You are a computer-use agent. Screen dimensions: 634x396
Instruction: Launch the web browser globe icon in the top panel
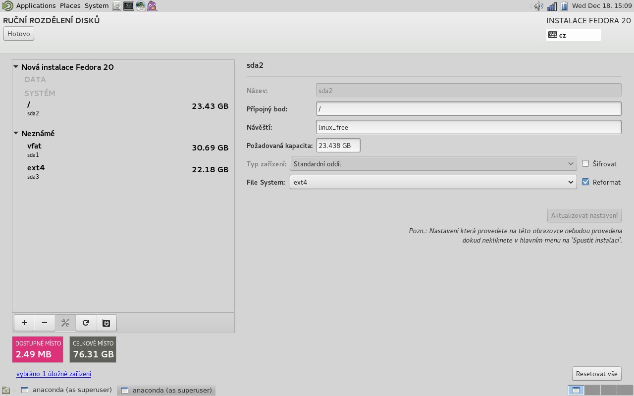[141, 6]
